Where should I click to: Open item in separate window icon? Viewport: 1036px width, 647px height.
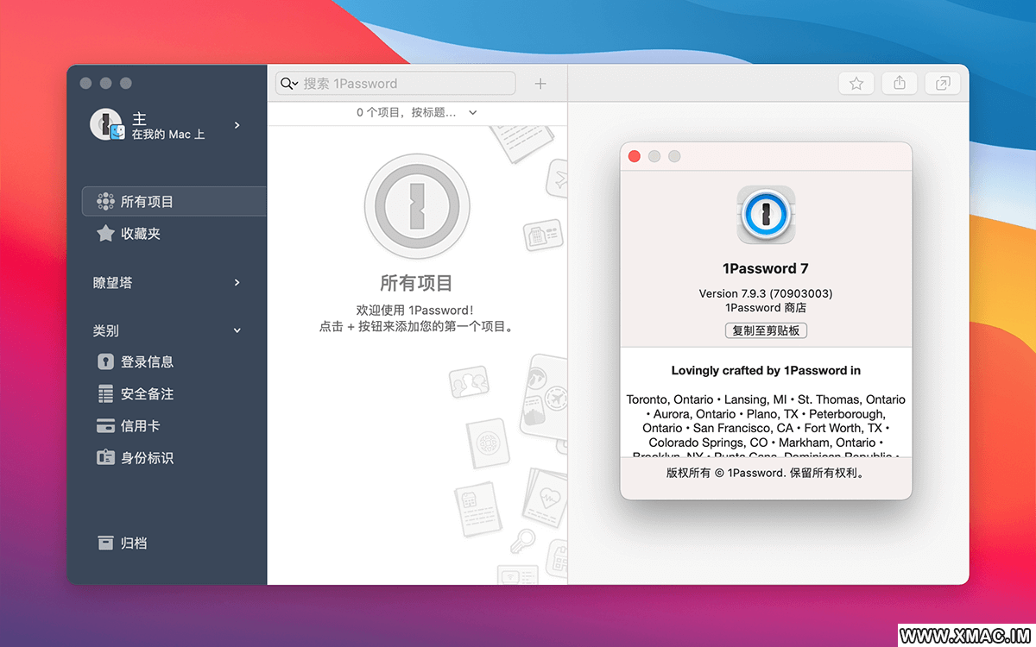point(943,83)
